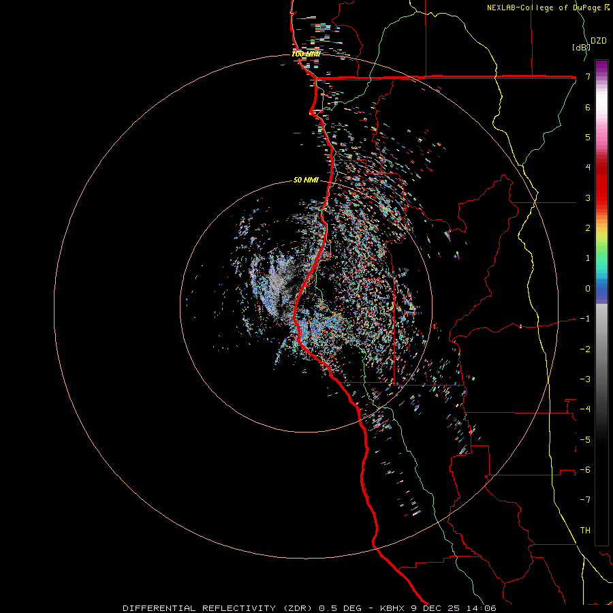The image size is (613, 613).
Task: Select scale value 5 on legend
Action: 588,137
